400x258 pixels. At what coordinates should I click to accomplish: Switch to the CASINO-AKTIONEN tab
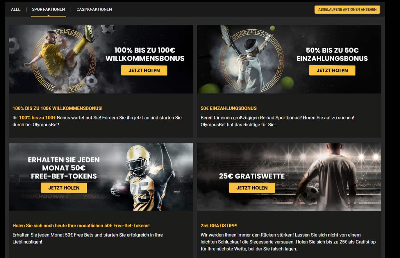94,9
